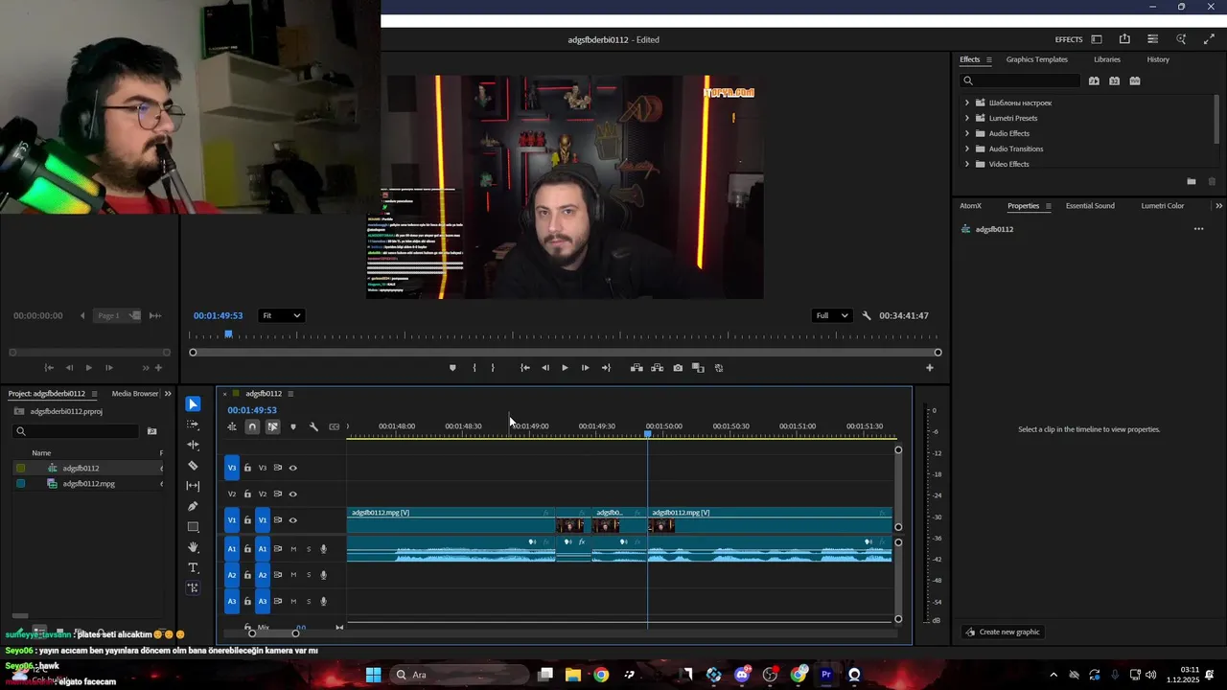The image size is (1227, 690).
Task: Select the Hand tool
Action: 193,547
